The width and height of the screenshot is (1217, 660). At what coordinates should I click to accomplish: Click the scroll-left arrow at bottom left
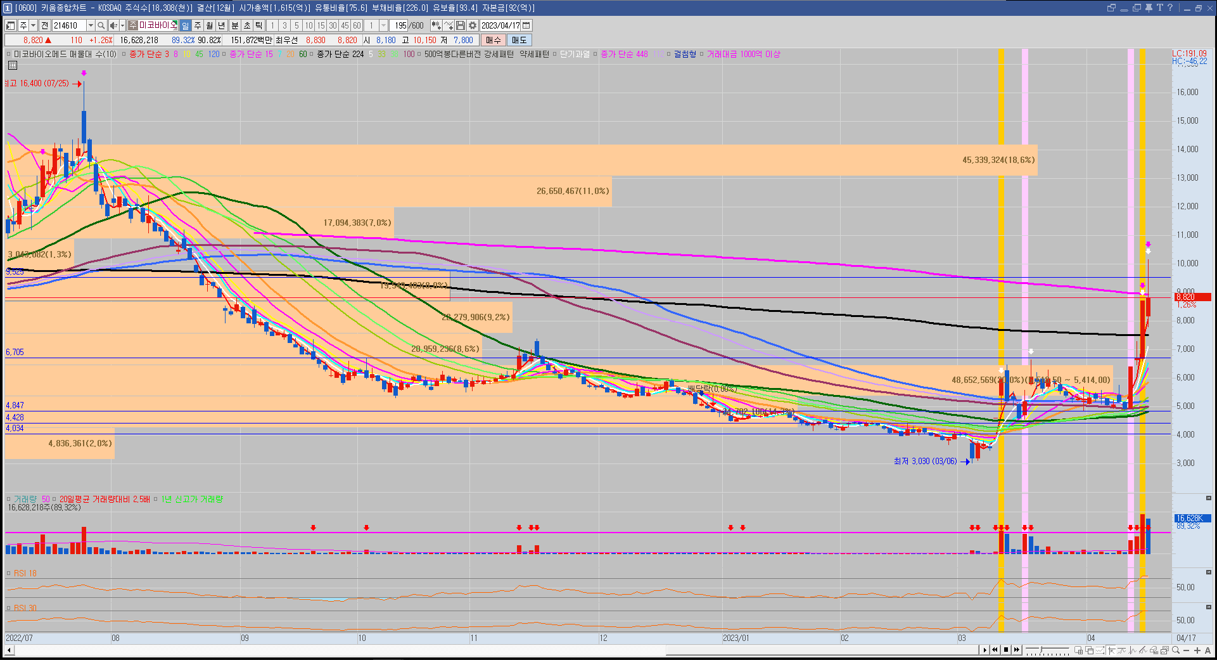tap(9, 650)
